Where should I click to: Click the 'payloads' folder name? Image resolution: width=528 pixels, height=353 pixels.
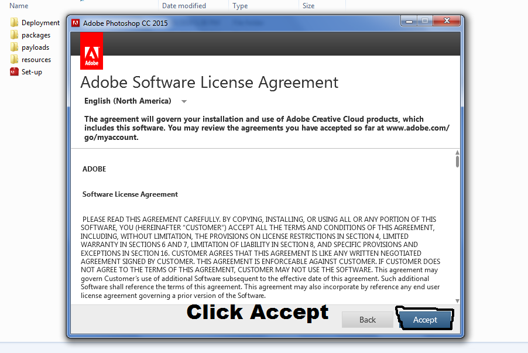click(x=35, y=47)
